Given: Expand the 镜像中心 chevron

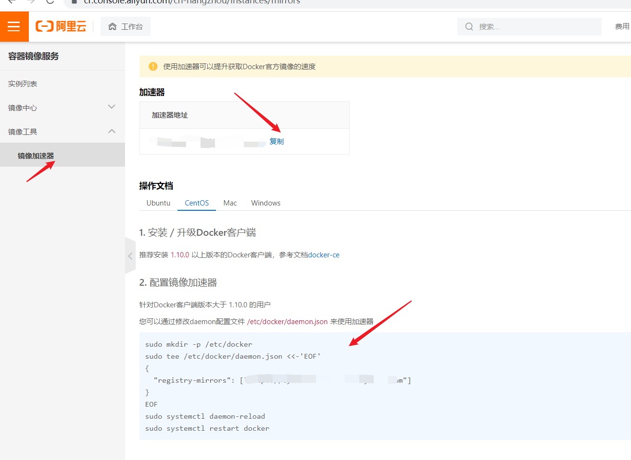Looking at the screenshot, I should point(112,107).
